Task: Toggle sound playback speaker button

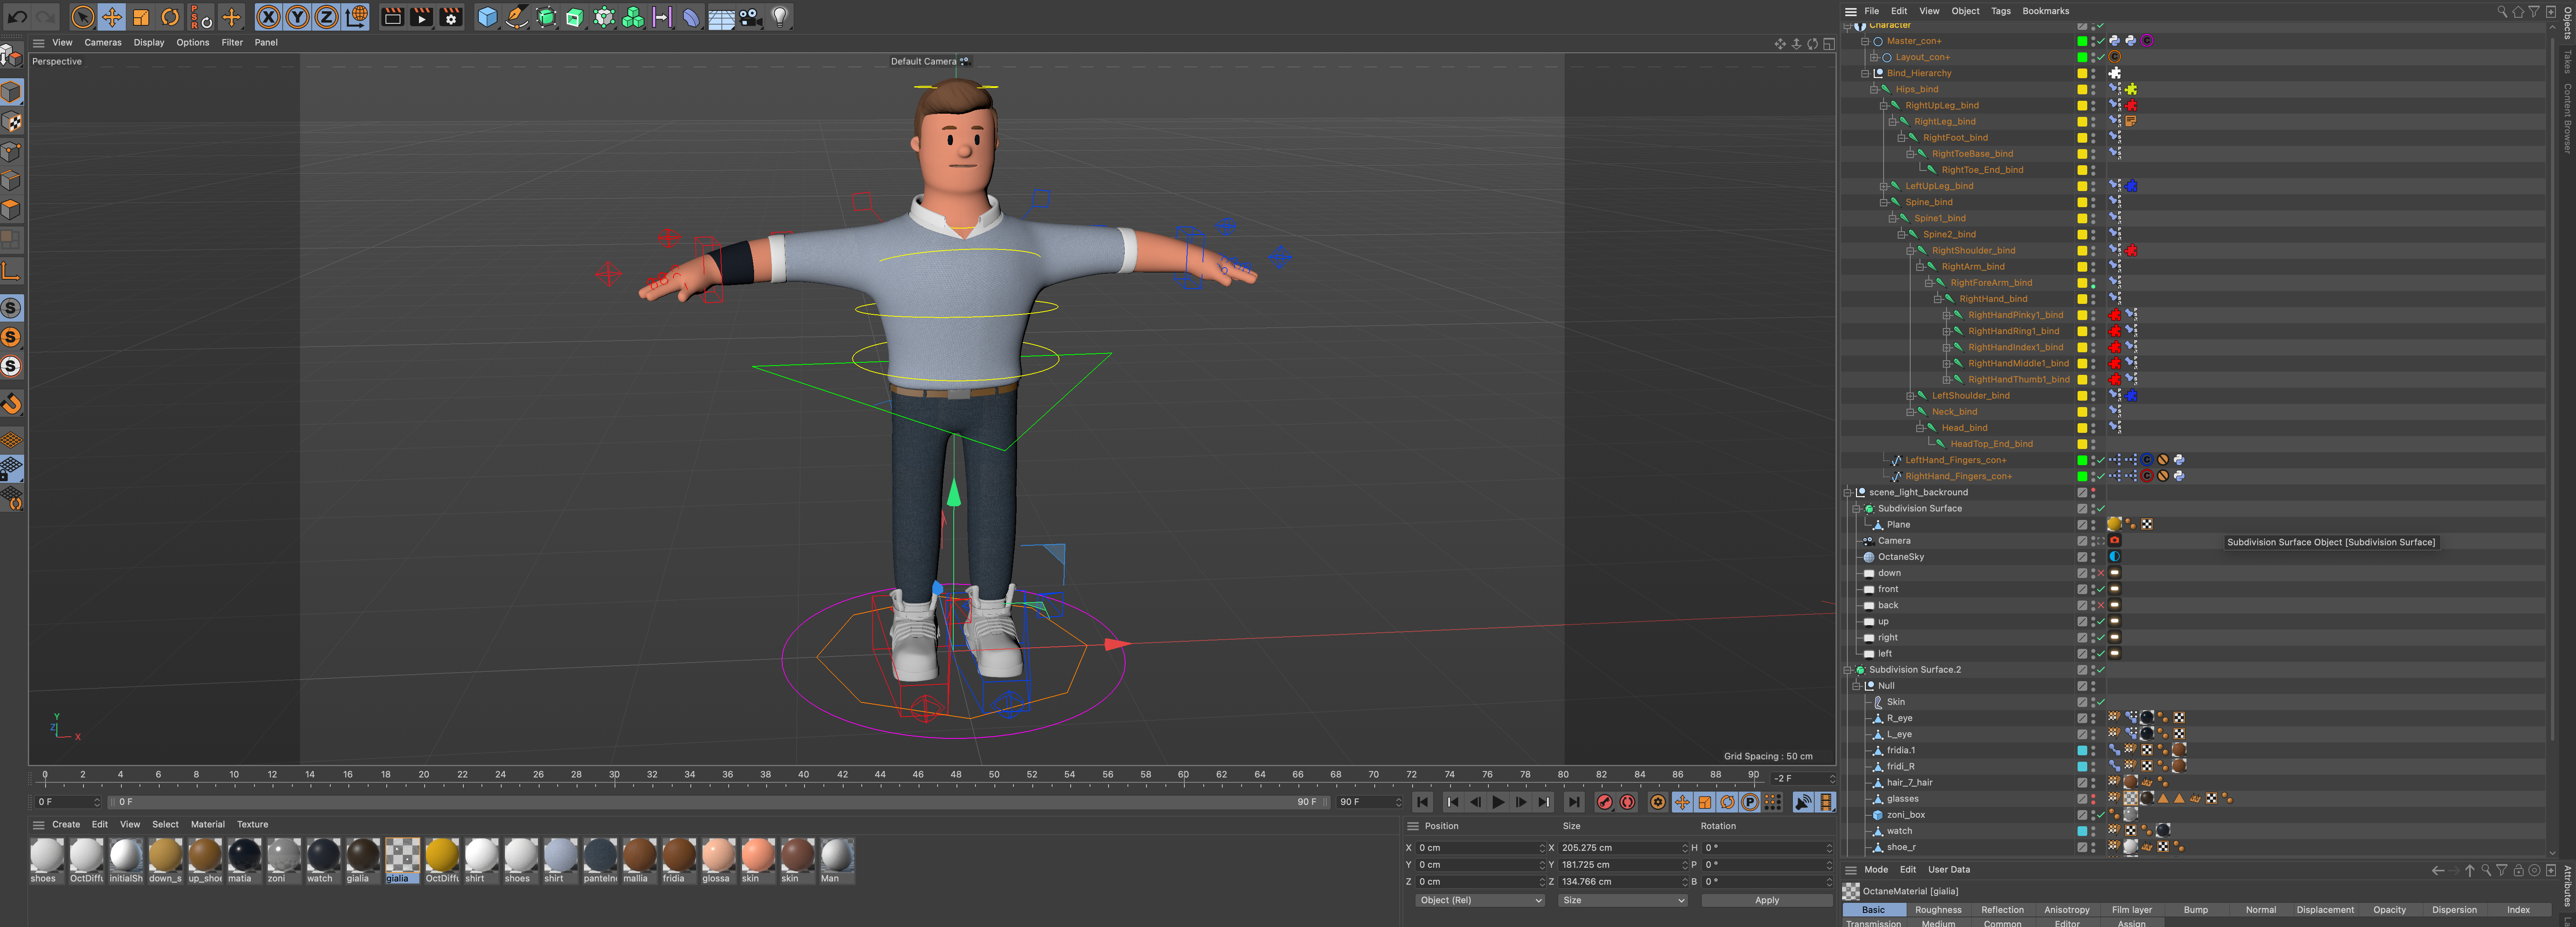Action: click(1803, 802)
